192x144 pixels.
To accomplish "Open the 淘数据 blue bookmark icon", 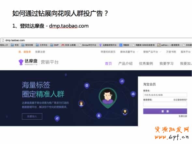I will point(124,45).
